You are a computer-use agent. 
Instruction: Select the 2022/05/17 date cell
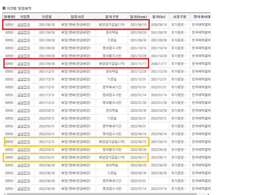pyautogui.click(x=139, y=157)
